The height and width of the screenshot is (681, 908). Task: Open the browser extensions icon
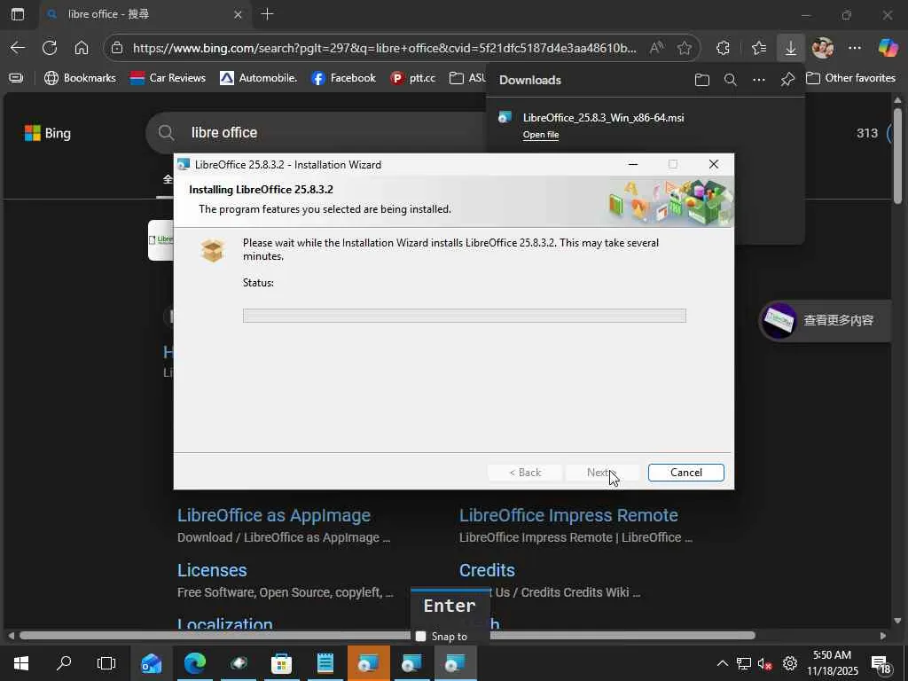(723, 48)
